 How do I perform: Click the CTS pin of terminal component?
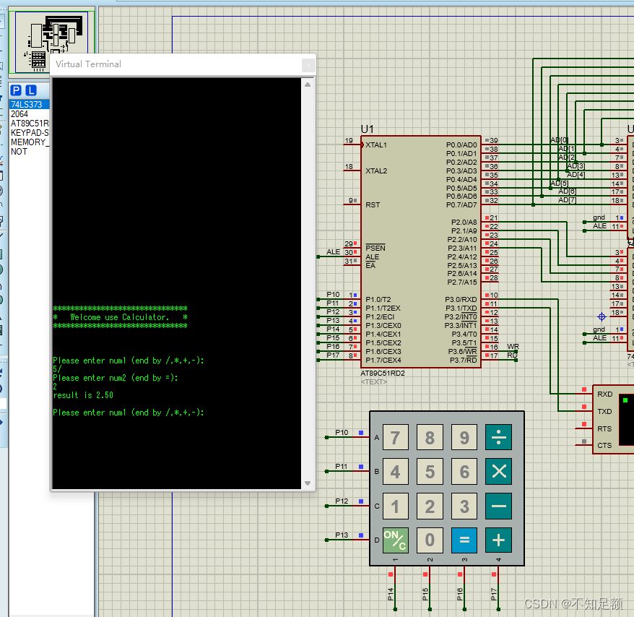point(605,446)
